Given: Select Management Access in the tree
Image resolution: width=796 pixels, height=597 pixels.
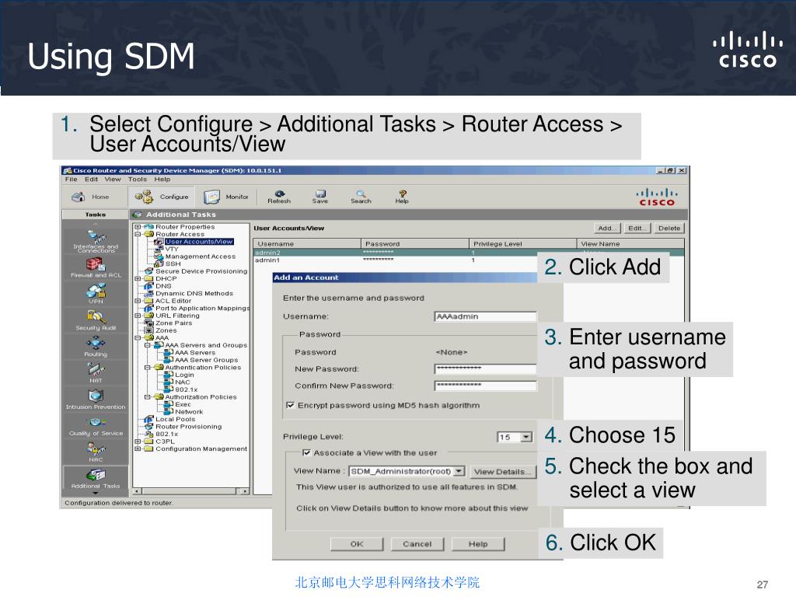Looking at the screenshot, I should 201,257.
